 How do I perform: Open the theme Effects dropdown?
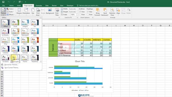click(x=10, y=15)
